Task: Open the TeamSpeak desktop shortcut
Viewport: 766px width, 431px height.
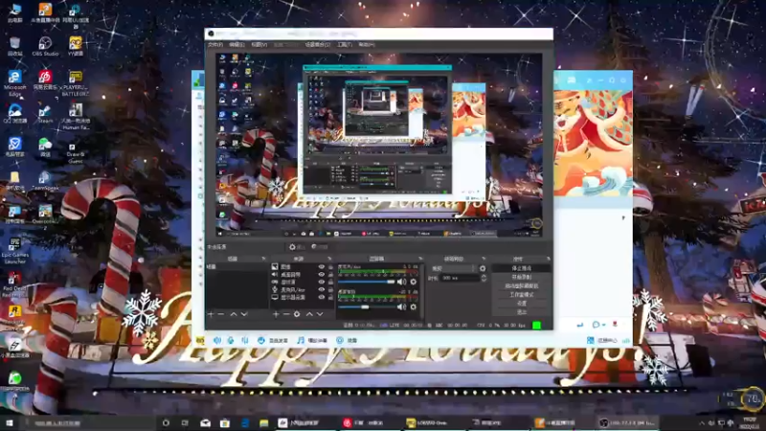Action: (x=45, y=180)
